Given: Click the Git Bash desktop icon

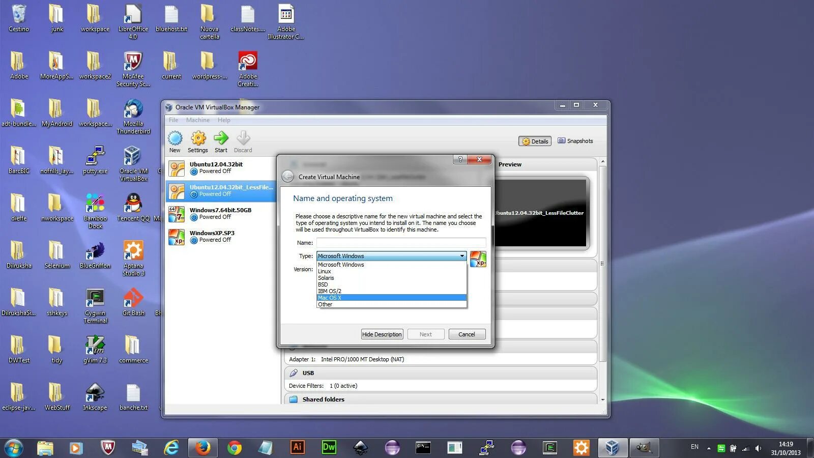Looking at the screenshot, I should (x=133, y=302).
